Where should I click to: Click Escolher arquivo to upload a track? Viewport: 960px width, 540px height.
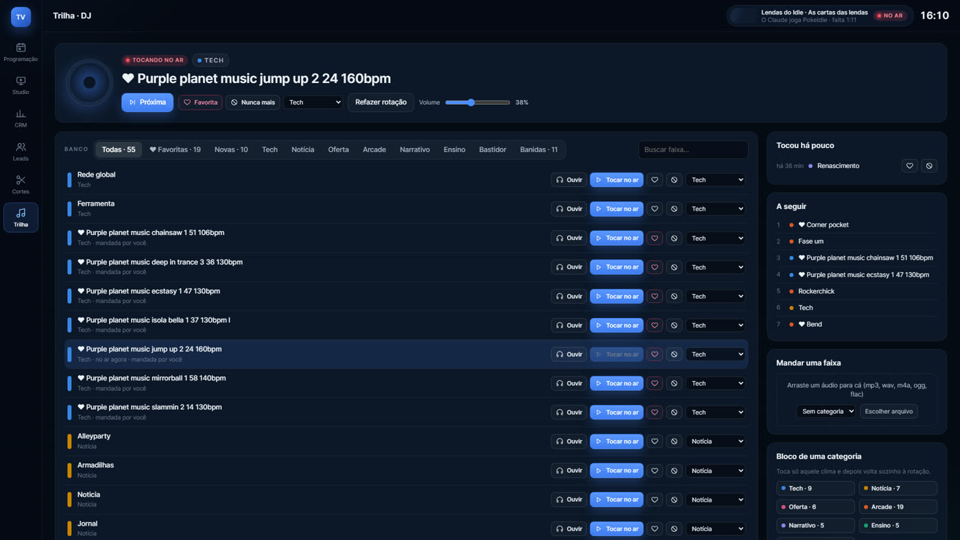(889, 411)
